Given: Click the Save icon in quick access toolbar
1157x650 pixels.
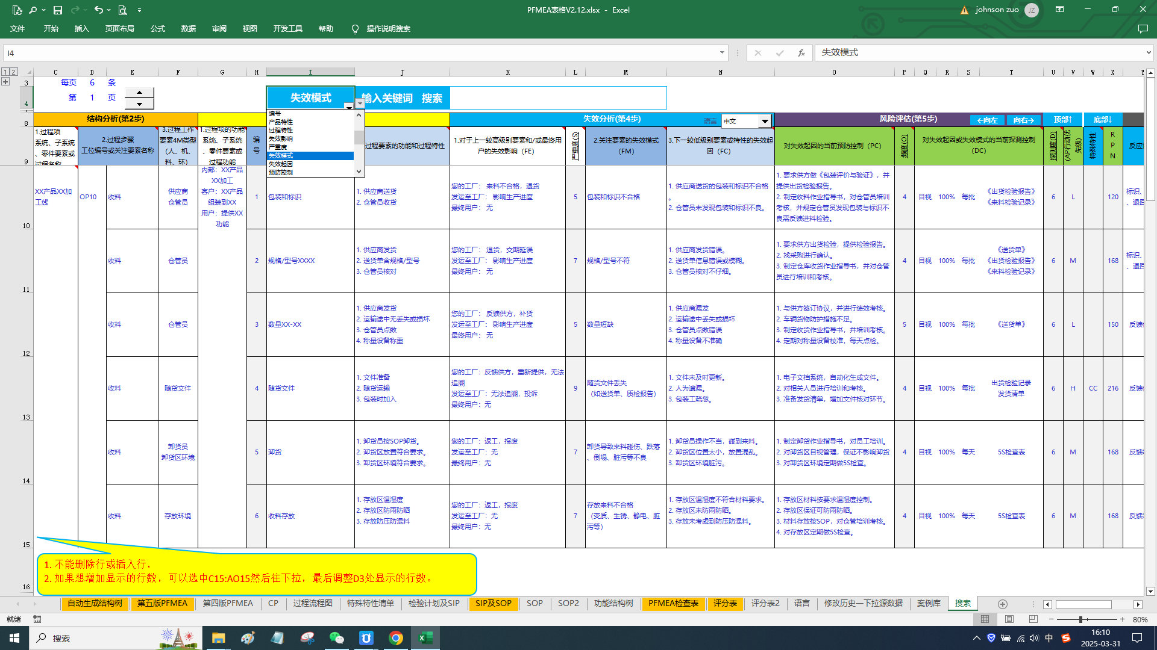Looking at the screenshot, I should click(58, 10).
